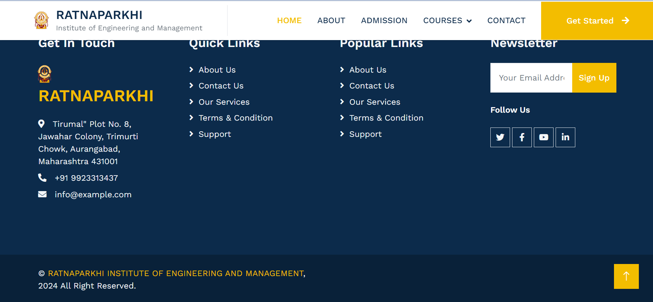The width and height of the screenshot is (653, 302).
Task: Open Our Services under Quick Links
Action: click(x=224, y=102)
